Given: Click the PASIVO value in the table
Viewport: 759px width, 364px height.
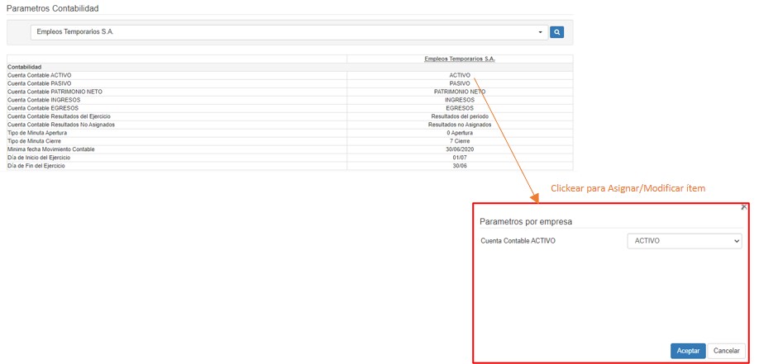Looking at the screenshot, I should (x=460, y=83).
